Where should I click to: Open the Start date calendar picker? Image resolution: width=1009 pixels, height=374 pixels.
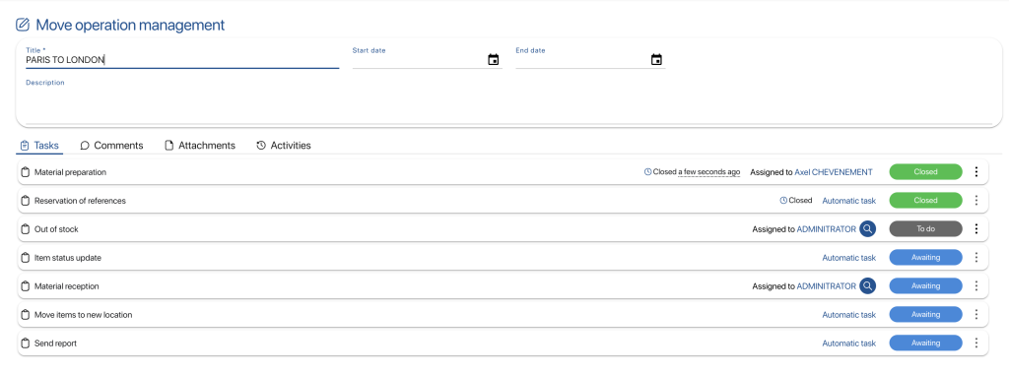pyautogui.click(x=494, y=60)
